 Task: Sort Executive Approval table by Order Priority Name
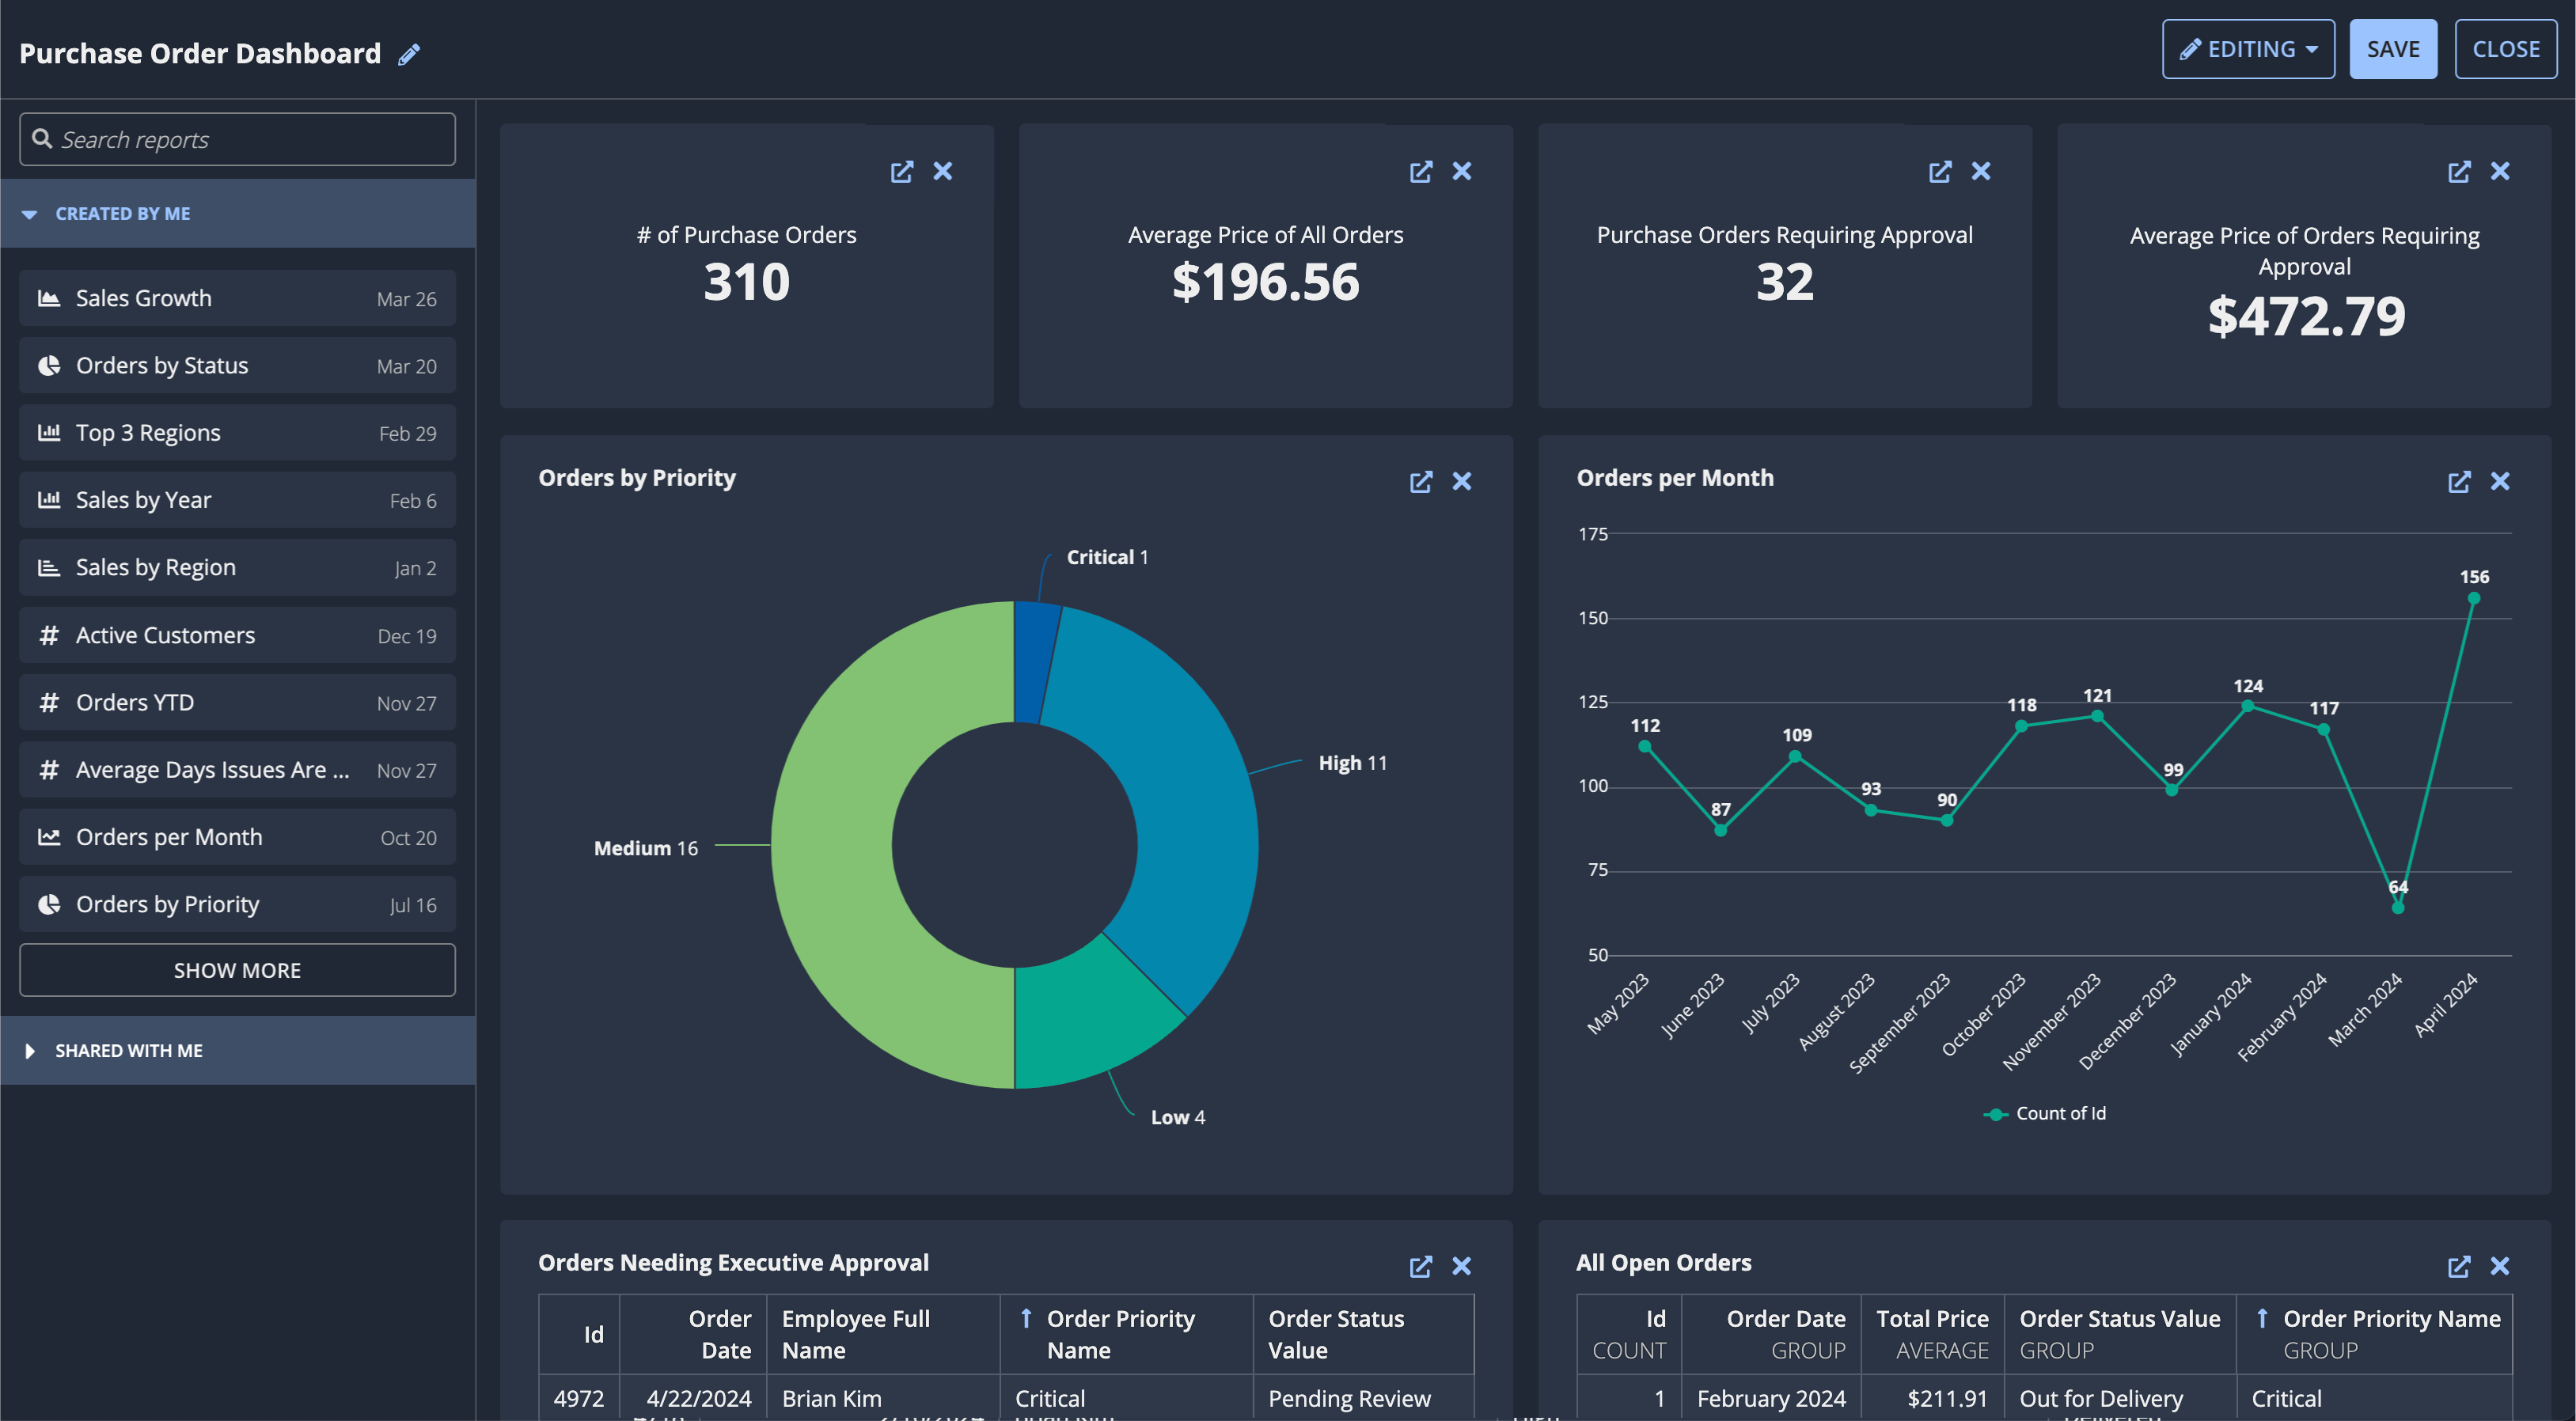(1126, 1334)
